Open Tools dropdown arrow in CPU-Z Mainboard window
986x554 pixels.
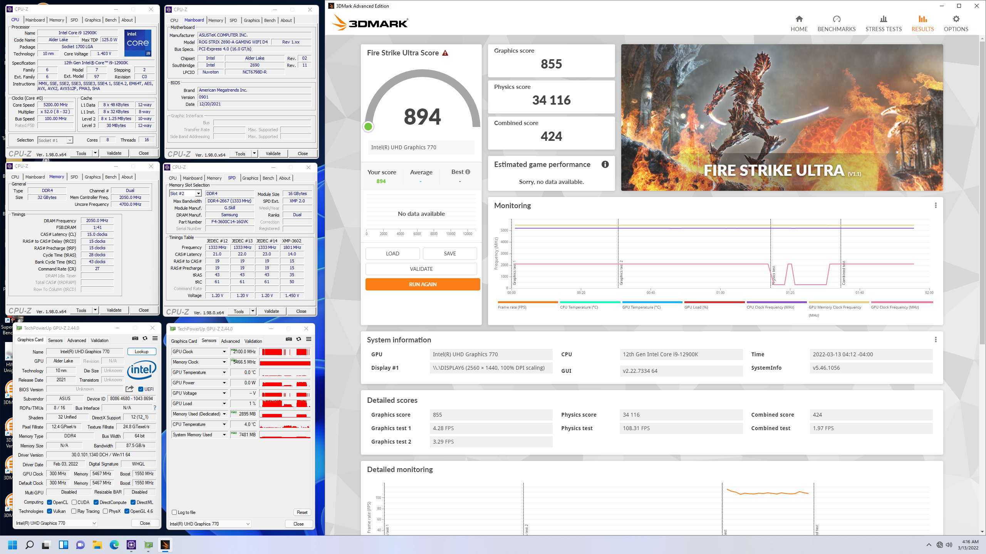click(254, 154)
